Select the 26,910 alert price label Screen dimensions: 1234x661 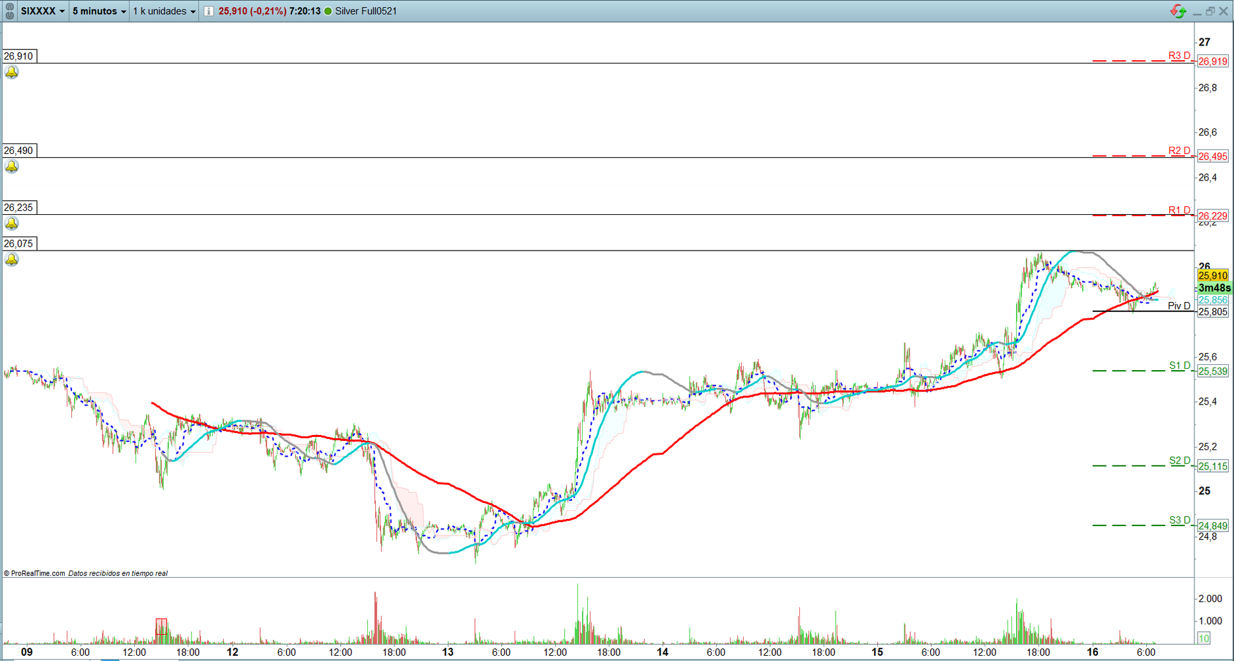(18, 56)
